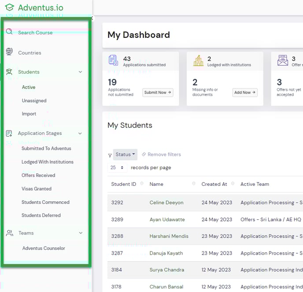Go to Active students

click(x=29, y=87)
